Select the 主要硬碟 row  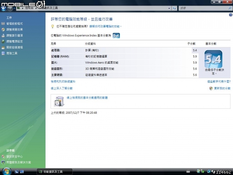(125, 75)
